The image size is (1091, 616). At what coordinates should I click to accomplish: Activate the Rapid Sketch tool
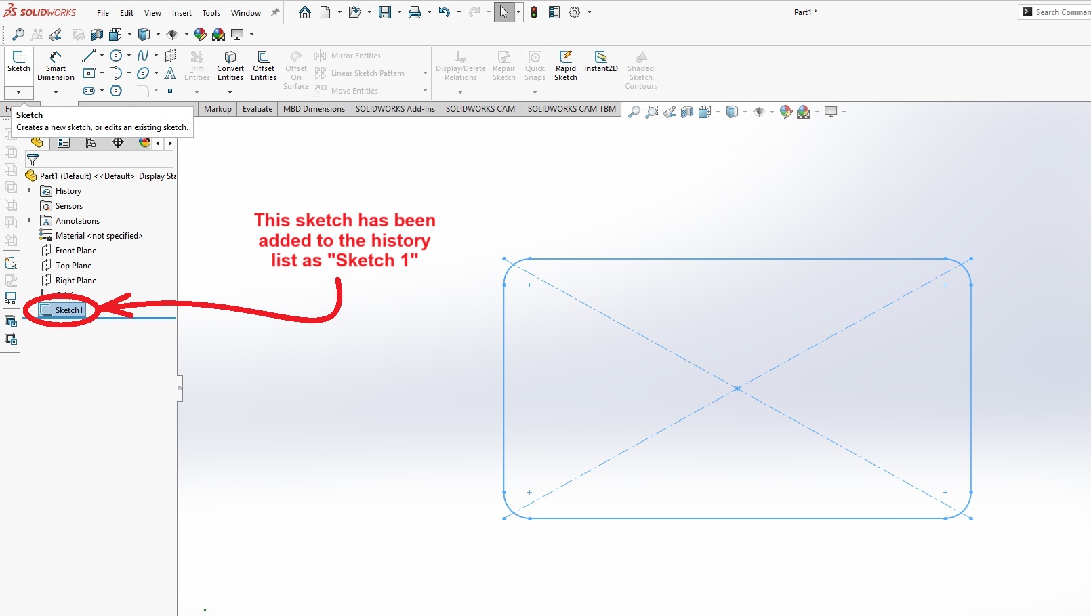coord(566,65)
